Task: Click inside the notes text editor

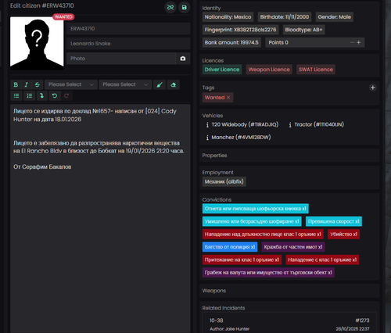Action: click(100, 218)
